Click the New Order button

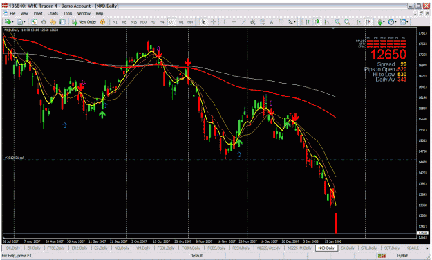coord(84,21)
